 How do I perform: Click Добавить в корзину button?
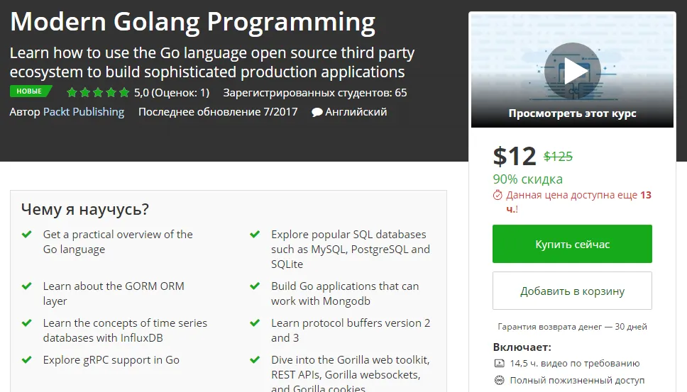click(x=572, y=291)
